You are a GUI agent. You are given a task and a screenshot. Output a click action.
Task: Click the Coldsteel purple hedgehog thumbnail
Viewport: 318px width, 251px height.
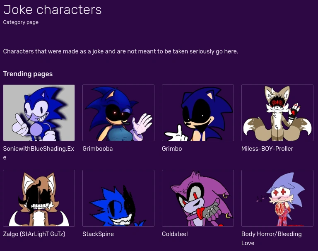pos(198,198)
